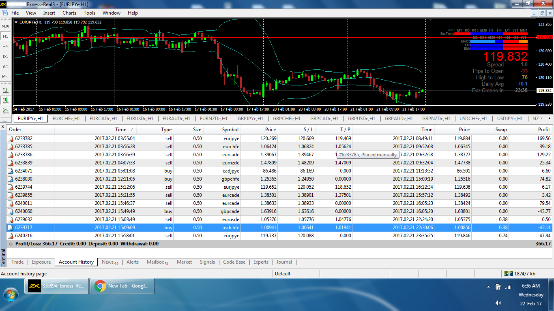Switch chart timeframe to M30

[x=5, y=26]
